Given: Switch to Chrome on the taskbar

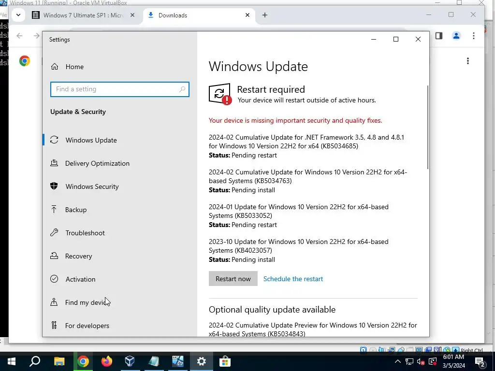Looking at the screenshot, I should (x=83, y=361).
